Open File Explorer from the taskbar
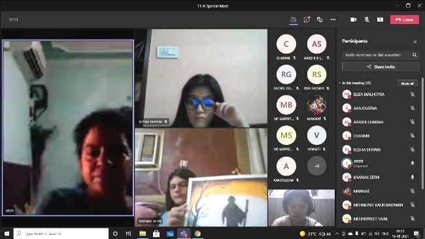The width and height of the screenshot is (425, 239). pyautogui.click(x=143, y=233)
